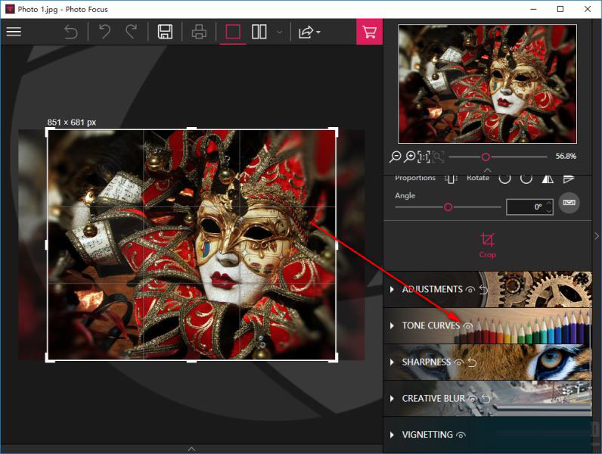
Task: Redo the last undone edit
Action: (x=132, y=32)
